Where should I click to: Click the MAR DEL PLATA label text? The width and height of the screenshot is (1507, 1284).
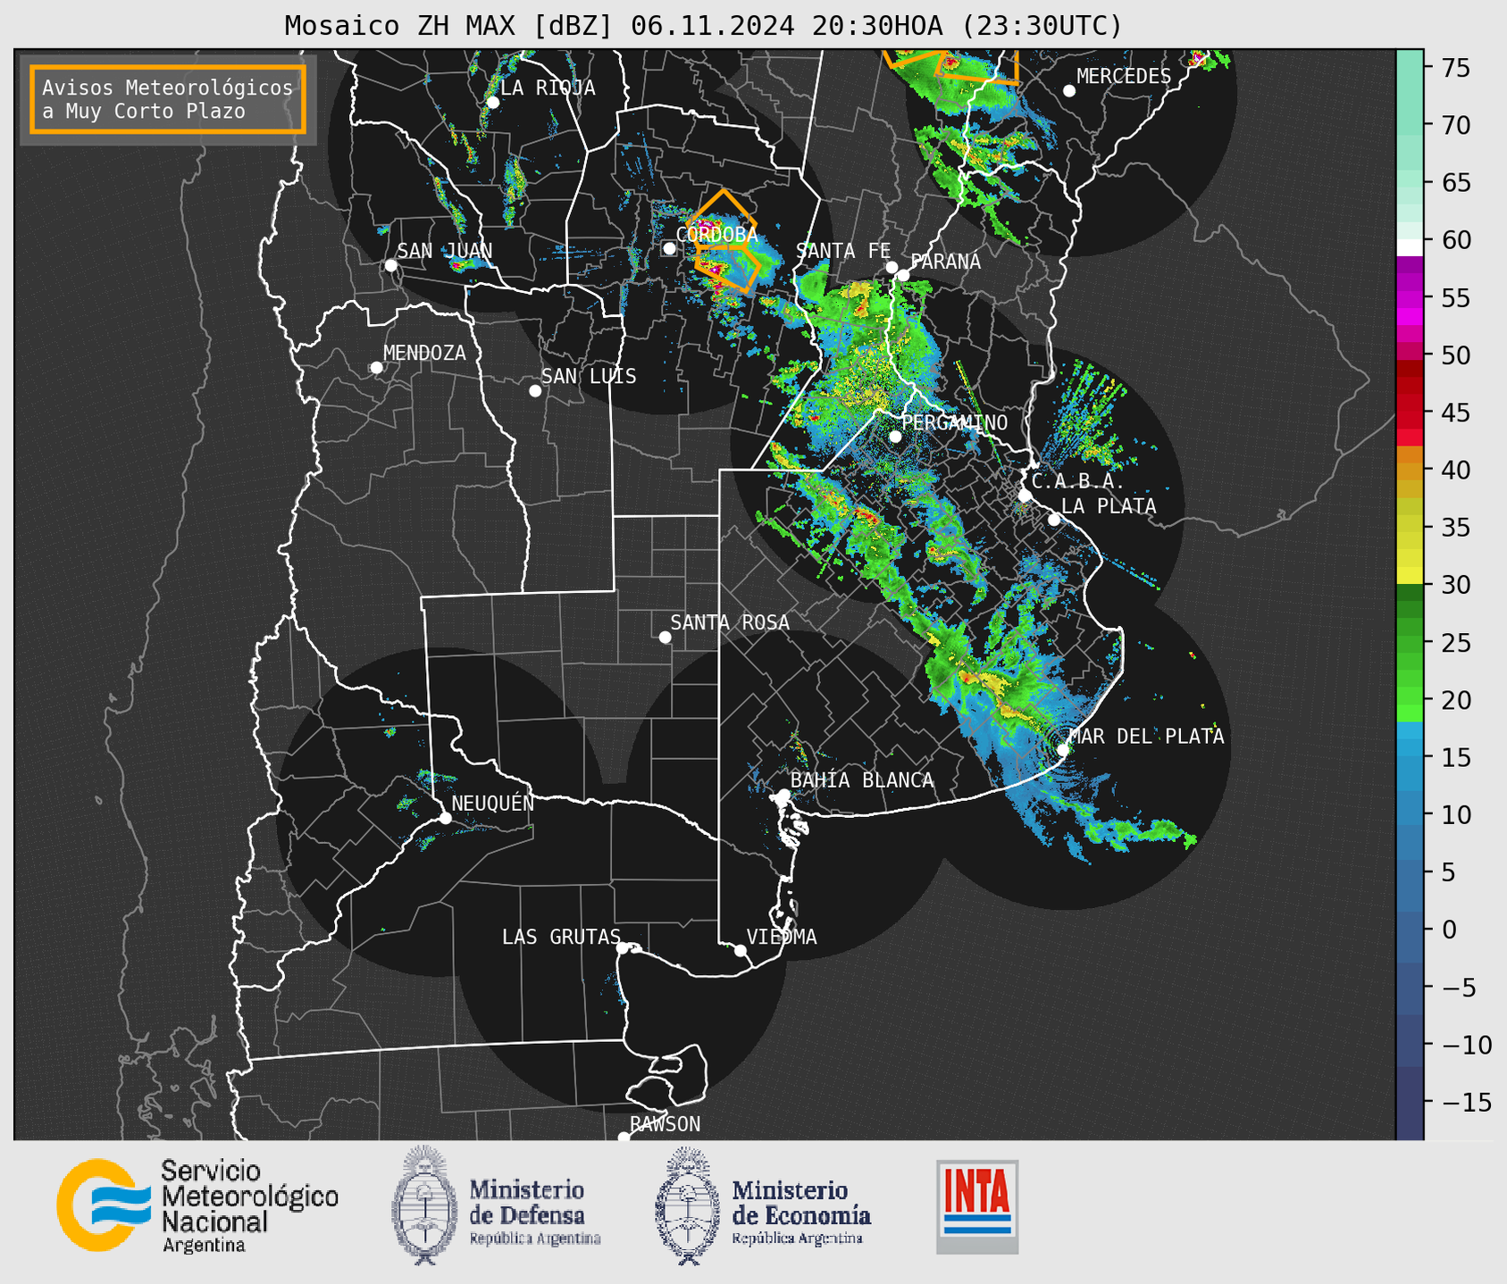[x=1146, y=737]
